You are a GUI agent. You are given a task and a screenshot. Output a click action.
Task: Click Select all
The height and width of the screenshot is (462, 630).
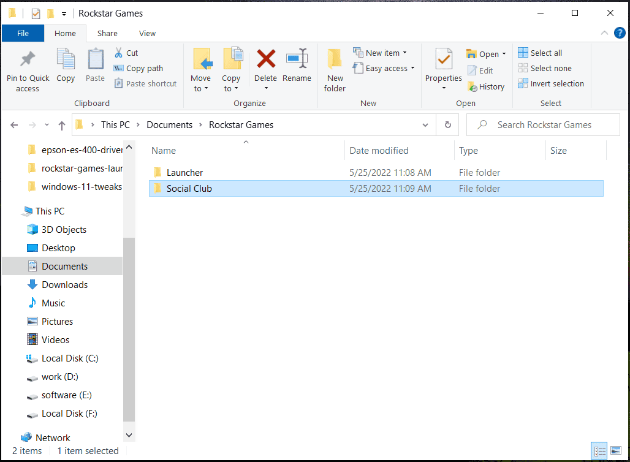(x=540, y=53)
